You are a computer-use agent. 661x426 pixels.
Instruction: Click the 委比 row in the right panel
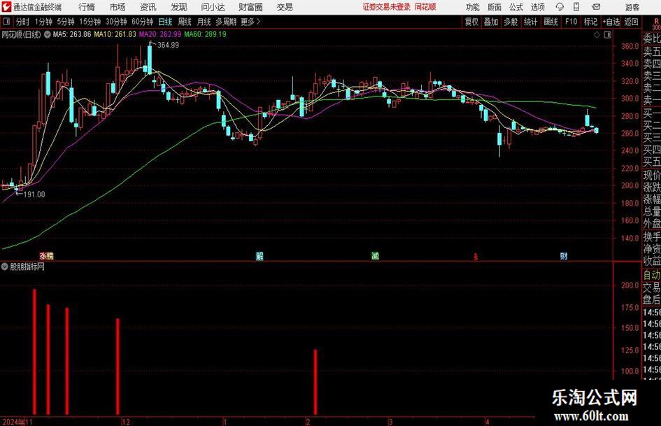tap(652, 38)
